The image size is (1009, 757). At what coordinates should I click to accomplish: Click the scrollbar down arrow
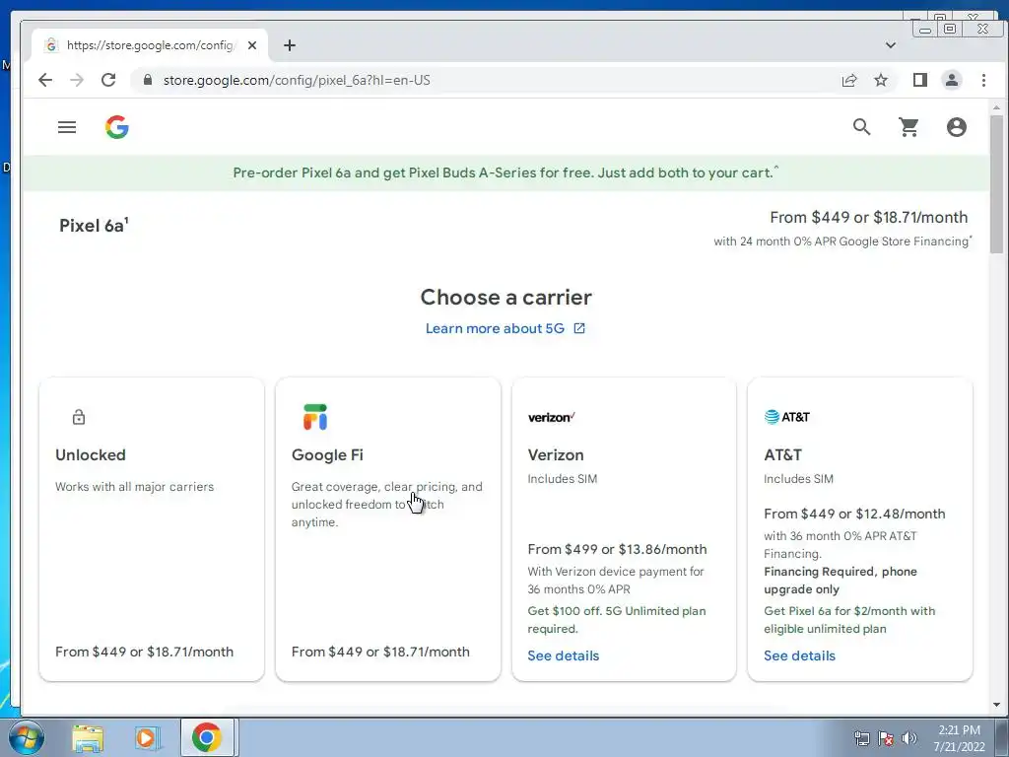[996, 705]
